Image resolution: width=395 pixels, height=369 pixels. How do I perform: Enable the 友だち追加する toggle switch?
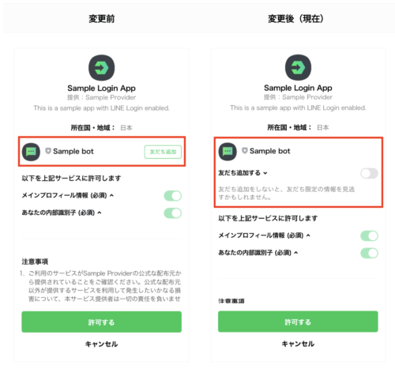[369, 173]
